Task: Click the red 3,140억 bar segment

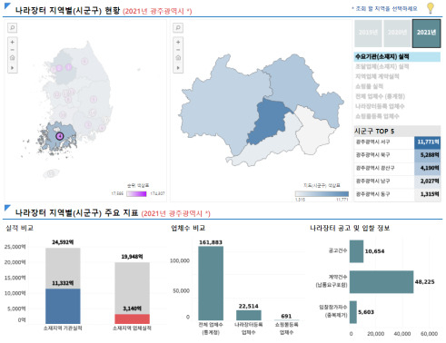Action: (132, 319)
